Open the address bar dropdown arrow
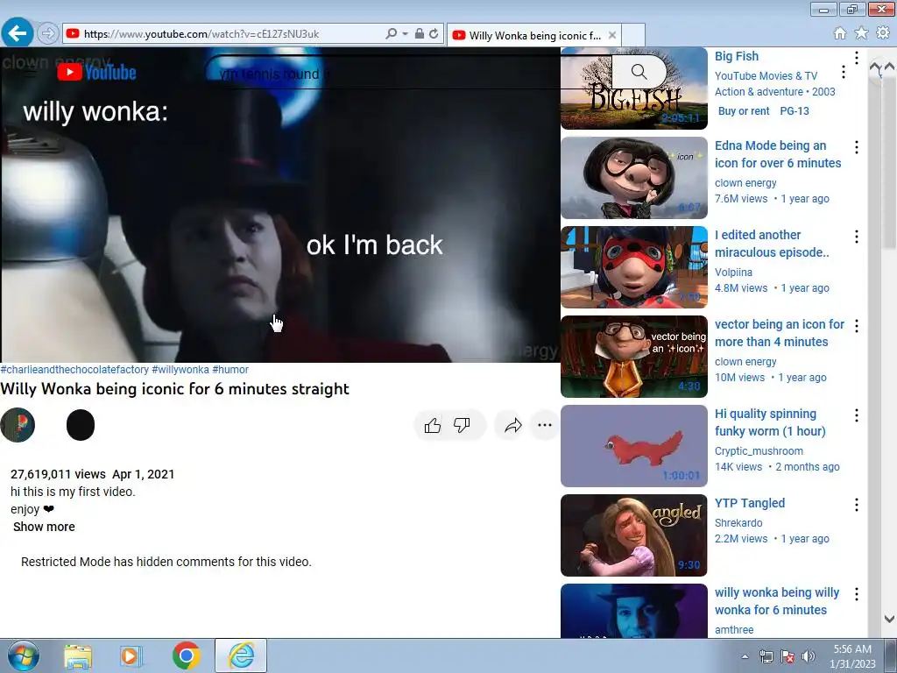 [405, 34]
